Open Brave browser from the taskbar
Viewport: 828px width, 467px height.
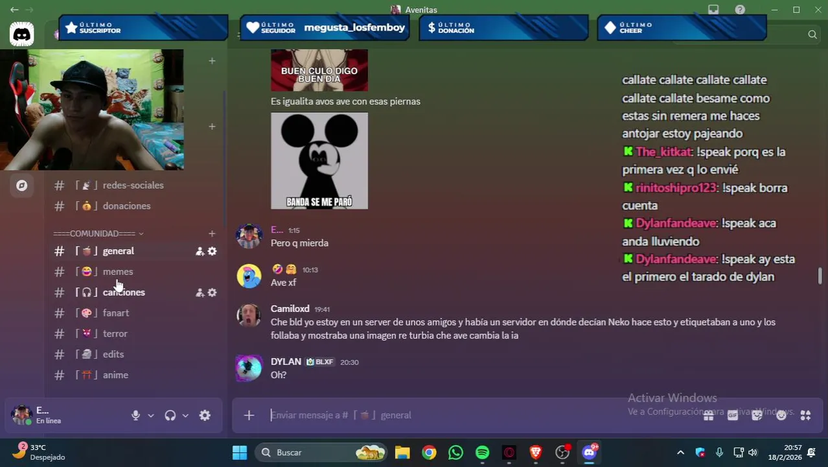click(x=535, y=453)
